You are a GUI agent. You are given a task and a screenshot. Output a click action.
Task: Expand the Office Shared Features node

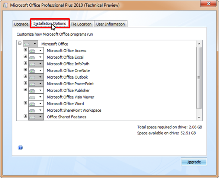point(25,116)
